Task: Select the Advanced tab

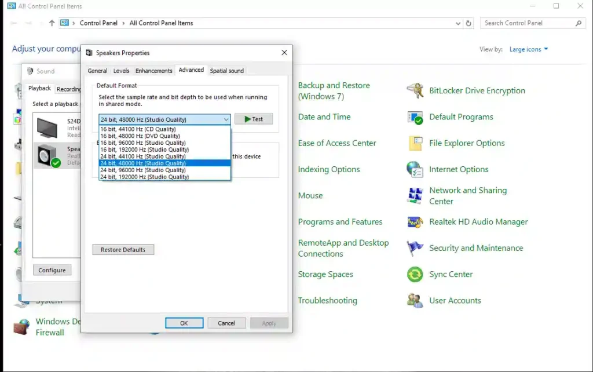Action: tap(191, 70)
